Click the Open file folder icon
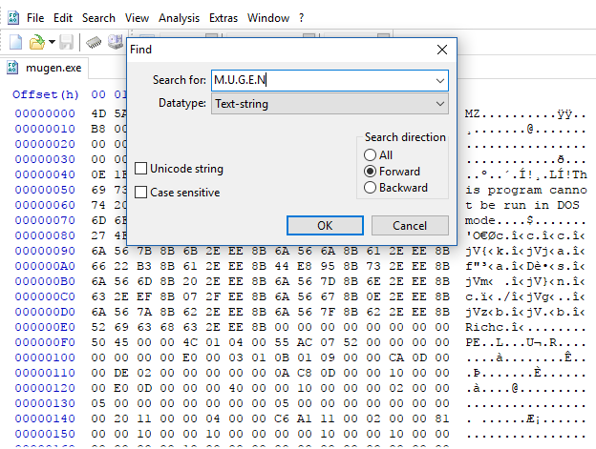 [x=36, y=42]
